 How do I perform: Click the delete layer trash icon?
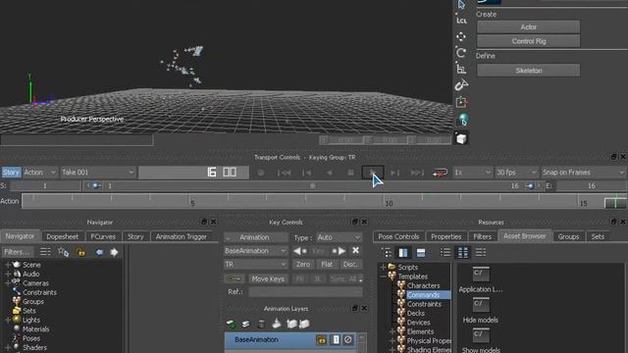point(261,324)
